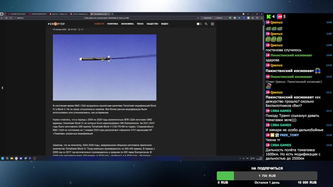
Task: Open the browser main menu icon
Action: click(x=248, y=14)
